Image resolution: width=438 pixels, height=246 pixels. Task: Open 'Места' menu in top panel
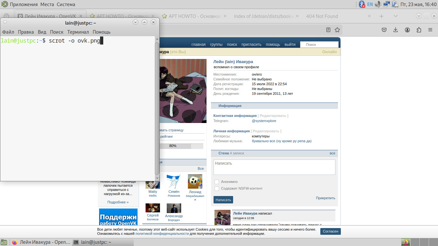click(47, 4)
